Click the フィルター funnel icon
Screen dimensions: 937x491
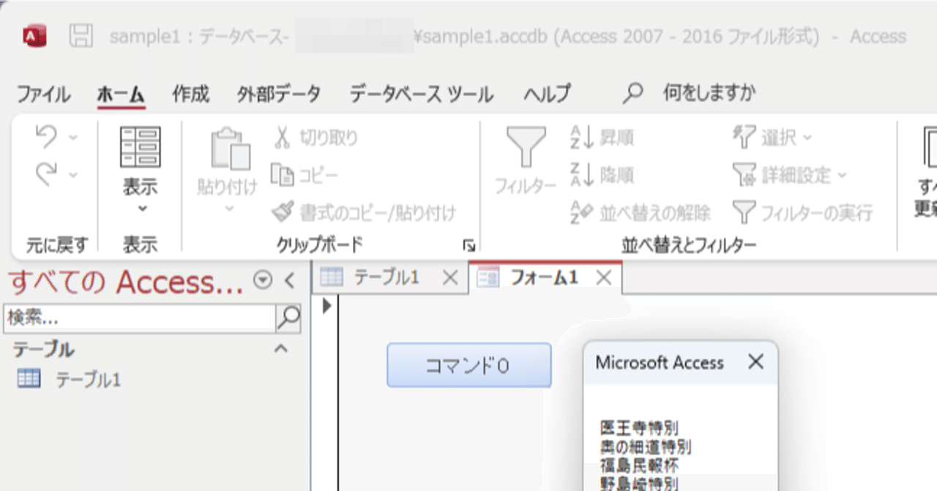pyautogui.click(x=525, y=146)
